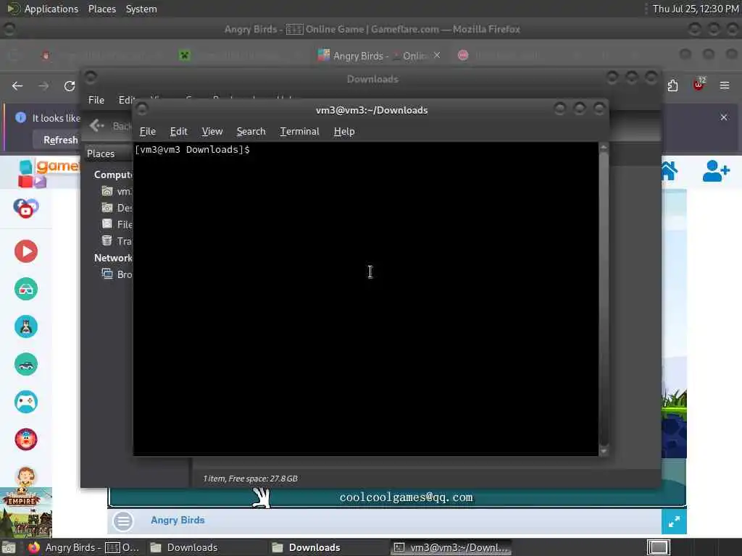
Task: Click show desktop icon in bottom panel
Action: pos(9,547)
